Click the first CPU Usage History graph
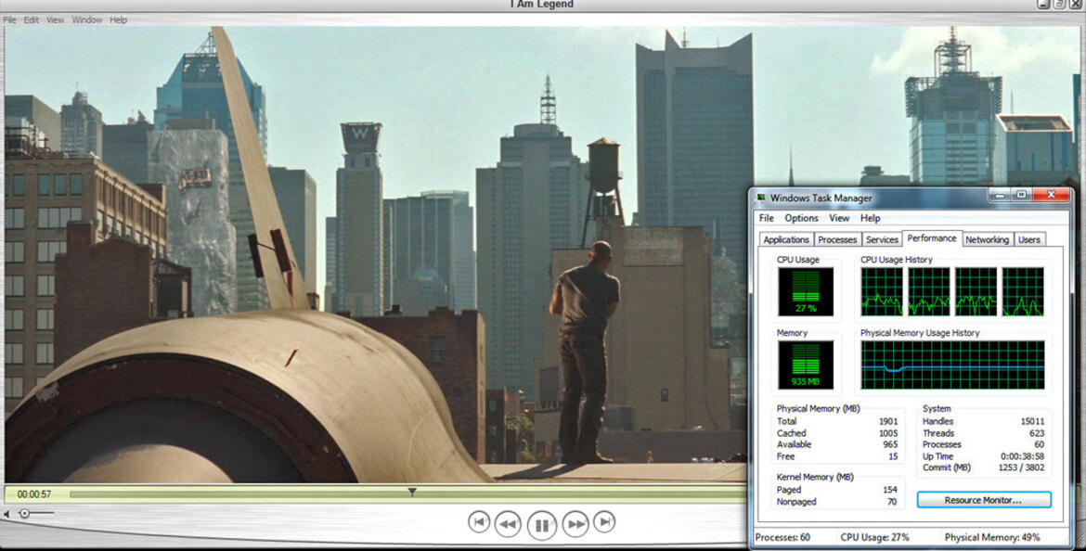The image size is (1086, 551). 882,291
